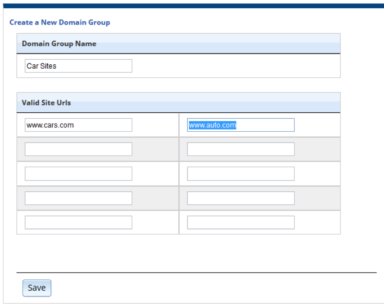The width and height of the screenshot is (384, 305).
Task: Focus the left URL field in third row
Action: tap(78, 174)
